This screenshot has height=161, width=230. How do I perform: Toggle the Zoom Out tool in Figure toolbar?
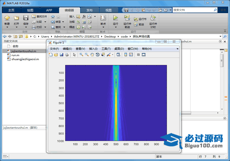(x=87, y=55)
